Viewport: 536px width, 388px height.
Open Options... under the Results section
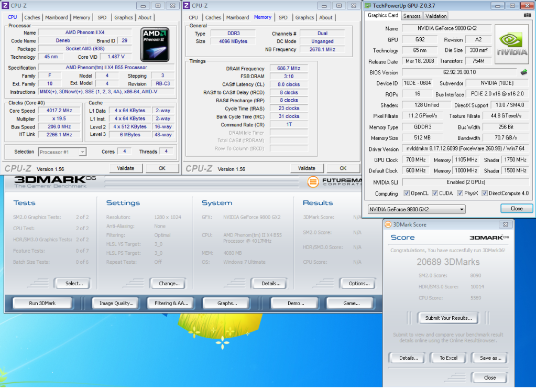358,283
